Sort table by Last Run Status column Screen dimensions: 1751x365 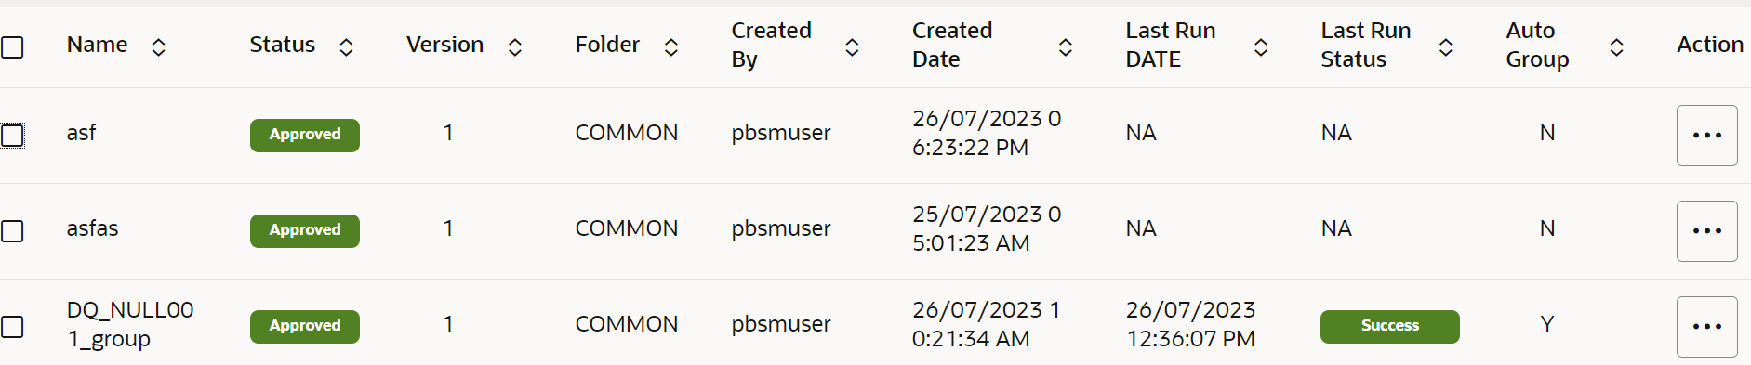pyautogui.click(x=1446, y=46)
